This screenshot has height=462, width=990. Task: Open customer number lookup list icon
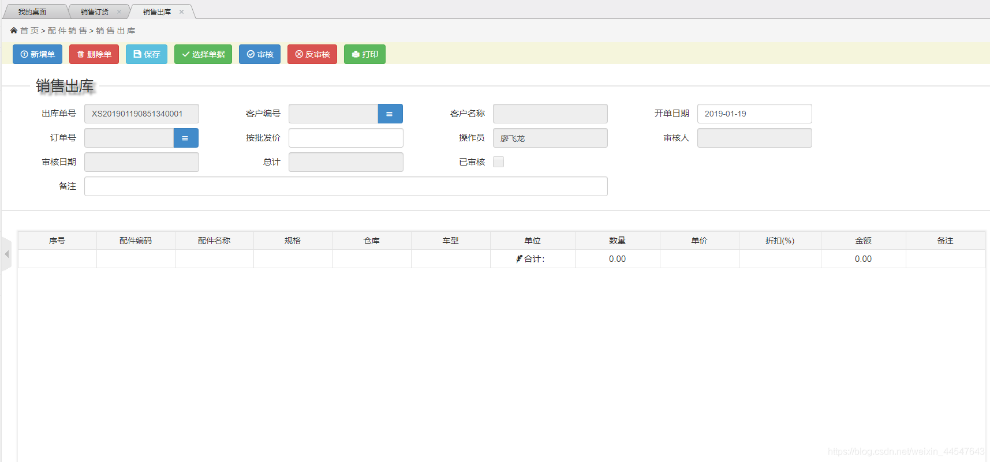point(390,114)
